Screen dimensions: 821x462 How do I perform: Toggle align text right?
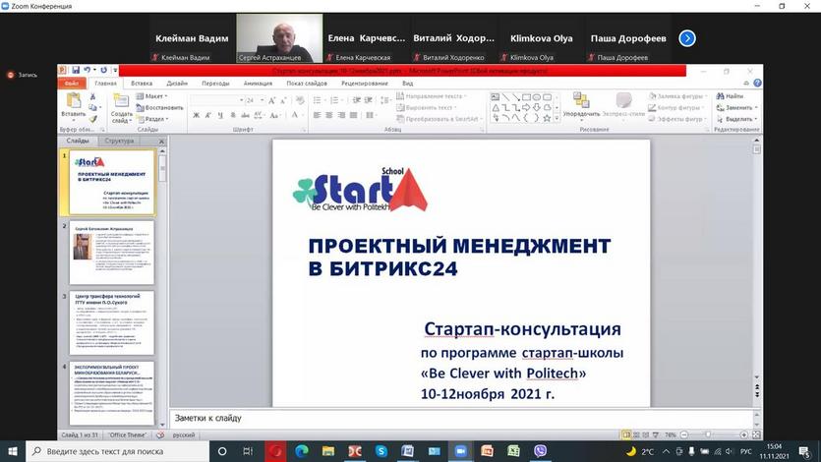pos(341,115)
